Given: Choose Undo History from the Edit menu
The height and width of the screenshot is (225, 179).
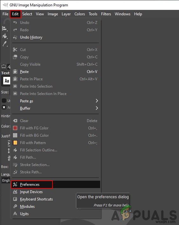Looking at the screenshot, I should tap(56, 37).
